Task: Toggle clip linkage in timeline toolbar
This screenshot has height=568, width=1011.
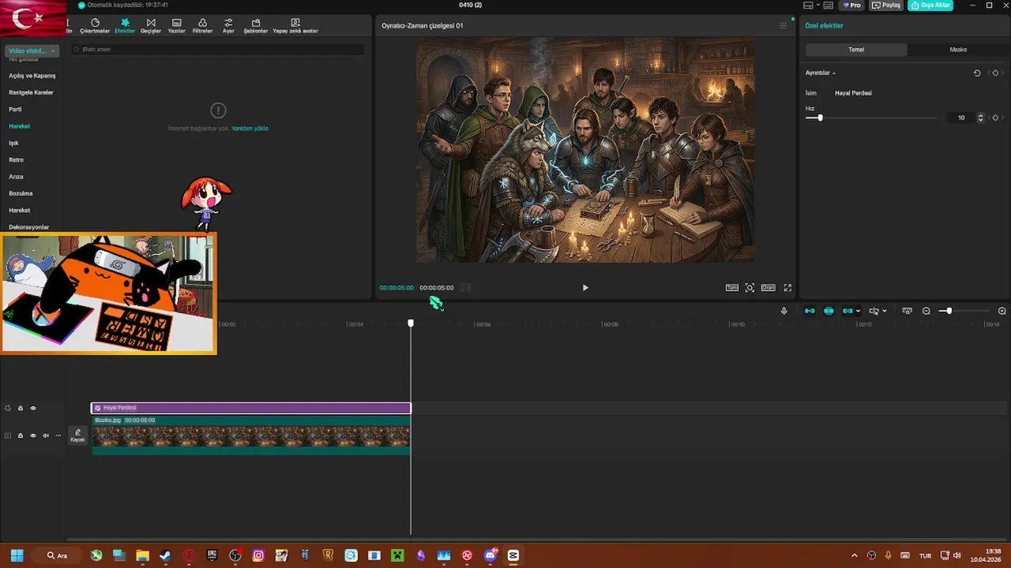Action: pyautogui.click(x=848, y=311)
